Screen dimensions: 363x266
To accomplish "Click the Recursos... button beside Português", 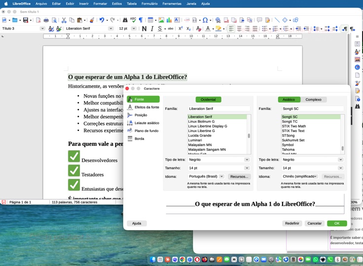I will point(239,176).
